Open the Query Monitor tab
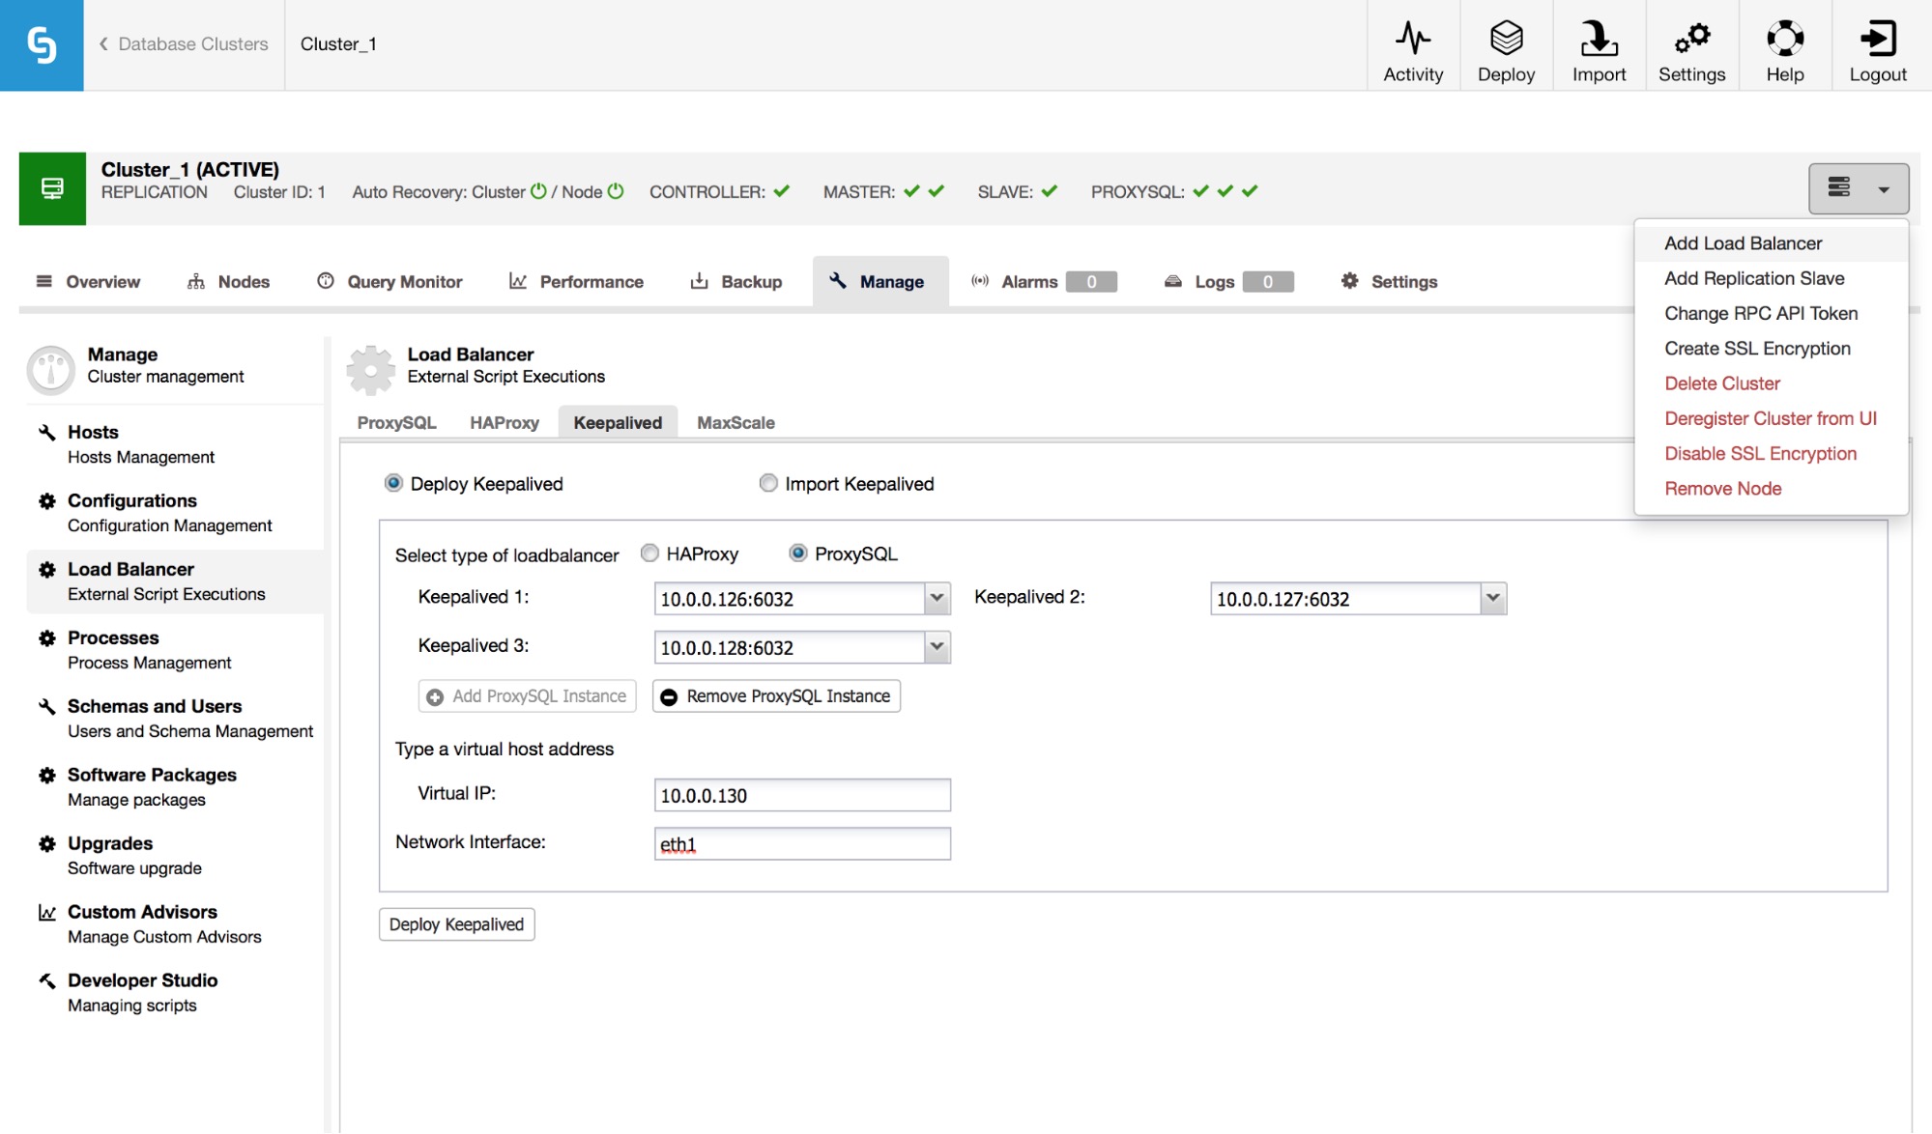Screen dimensions: 1932x1134 389,281
